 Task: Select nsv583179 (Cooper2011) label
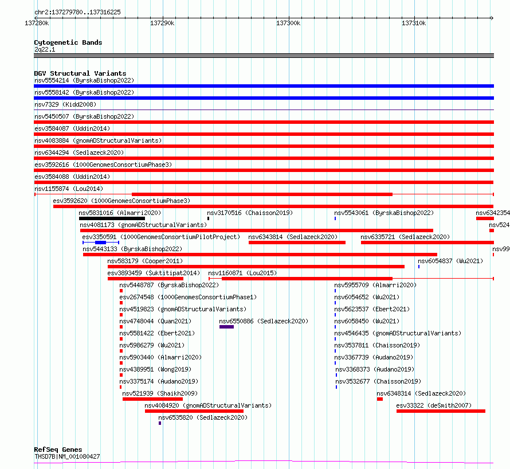pyautogui.click(x=145, y=261)
